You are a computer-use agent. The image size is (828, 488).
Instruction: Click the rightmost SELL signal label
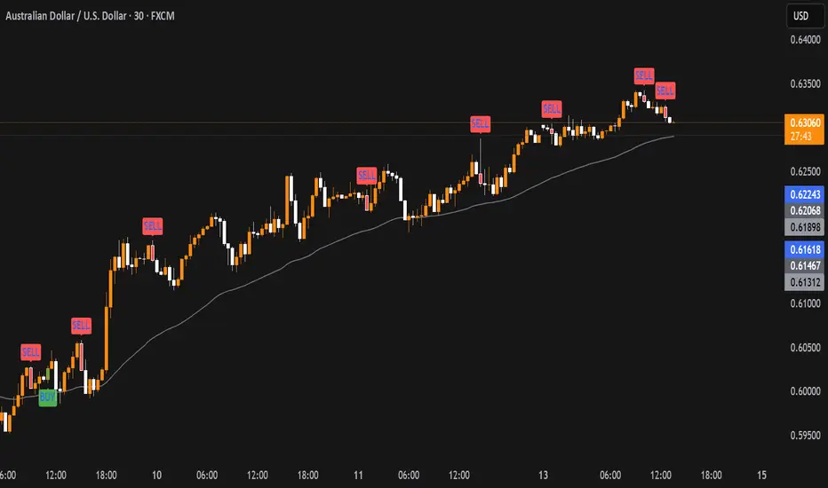[665, 90]
